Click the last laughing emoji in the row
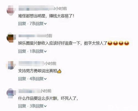Image resolution: width=138 pixels, height=111 pixels. [x=127, y=43]
